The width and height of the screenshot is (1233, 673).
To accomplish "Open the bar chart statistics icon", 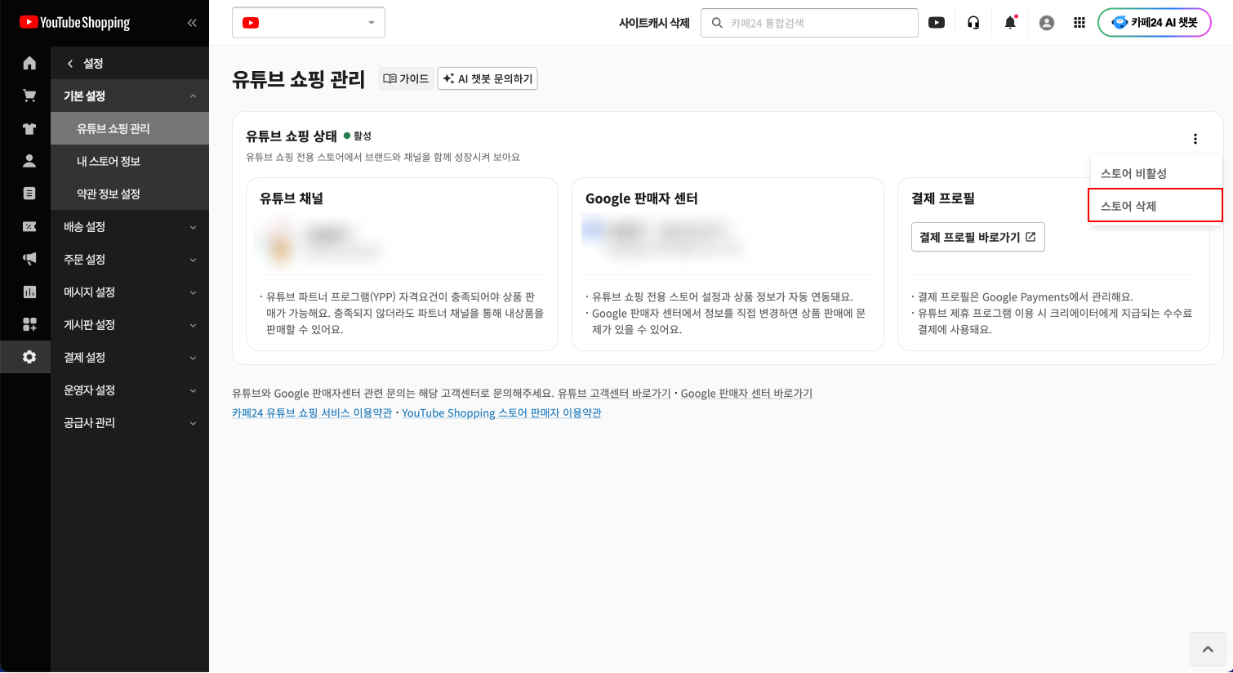I will 29,292.
